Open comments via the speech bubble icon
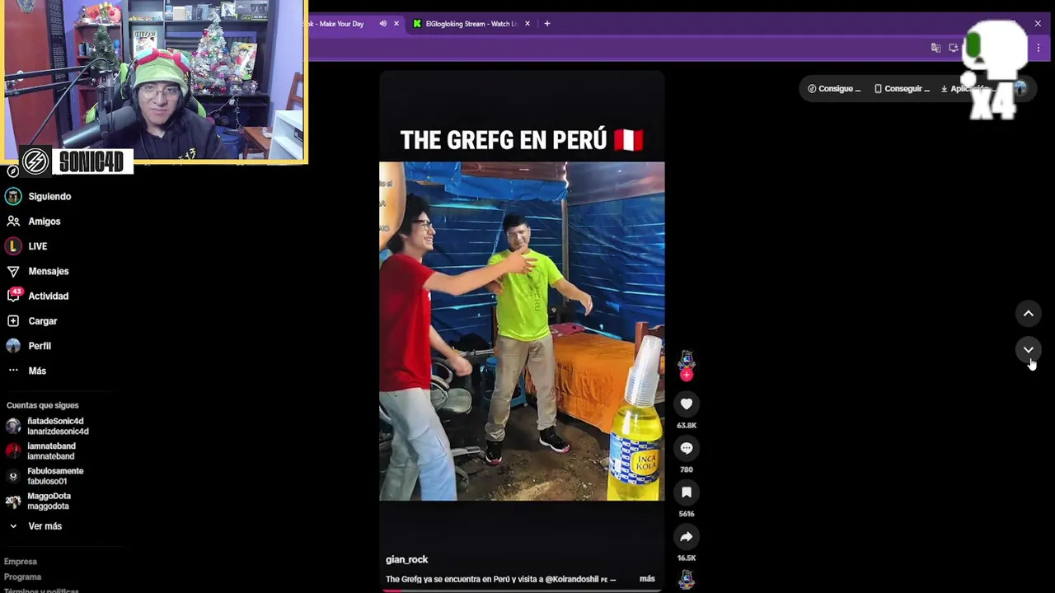Image resolution: width=1055 pixels, height=593 pixels. [x=687, y=448]
